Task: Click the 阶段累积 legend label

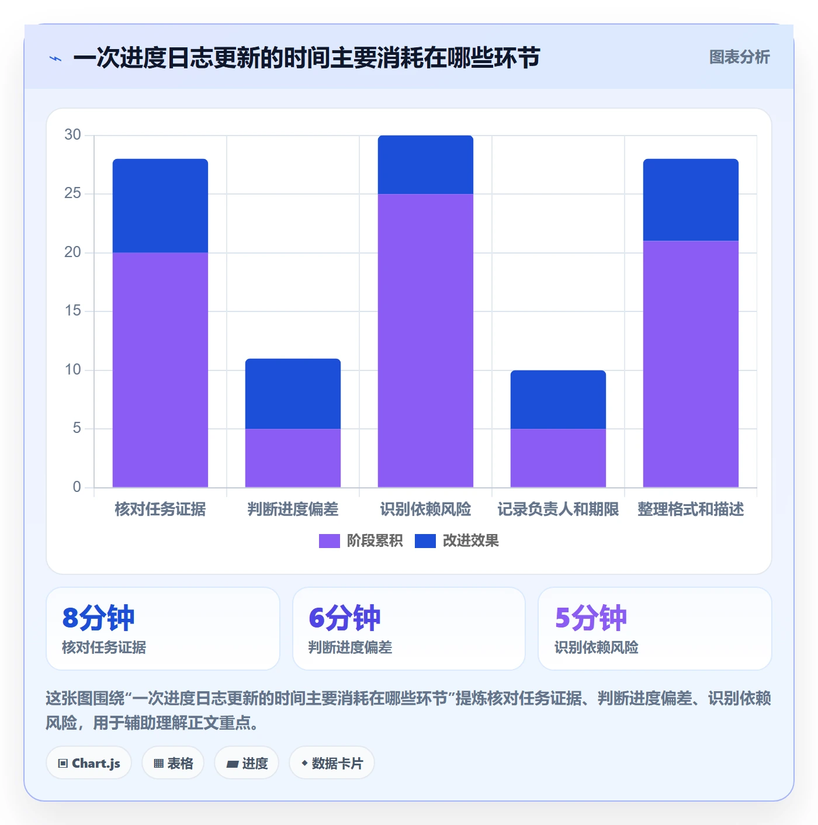Action: [375, 541]
